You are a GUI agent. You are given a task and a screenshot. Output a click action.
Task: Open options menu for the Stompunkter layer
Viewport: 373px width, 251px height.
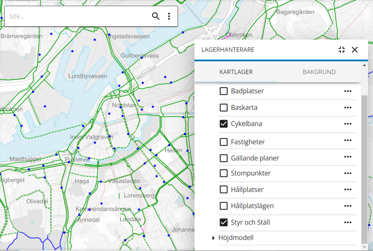pyautogui.click(x=348, y=173)
